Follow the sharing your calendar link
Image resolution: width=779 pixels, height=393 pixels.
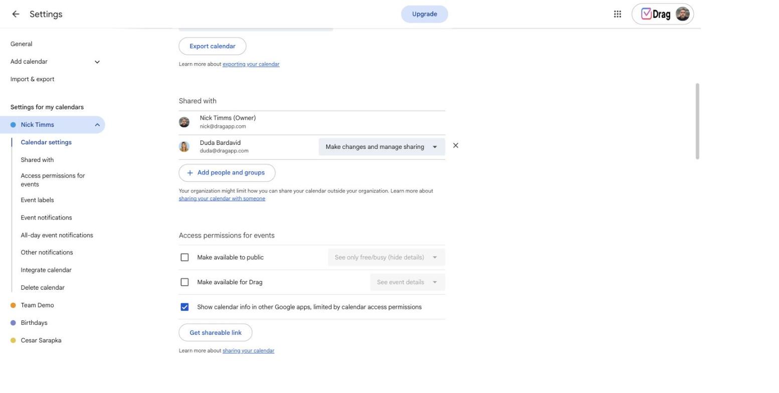pyautogui.click(x=249, y=351)
